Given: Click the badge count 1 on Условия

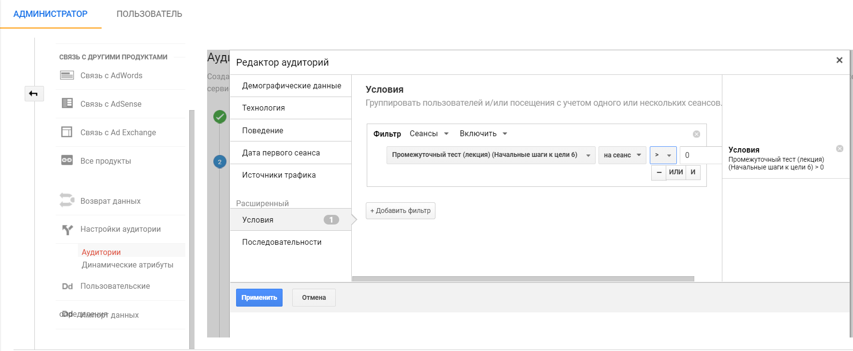Looking at the screenshot, I should click(331, 220).
